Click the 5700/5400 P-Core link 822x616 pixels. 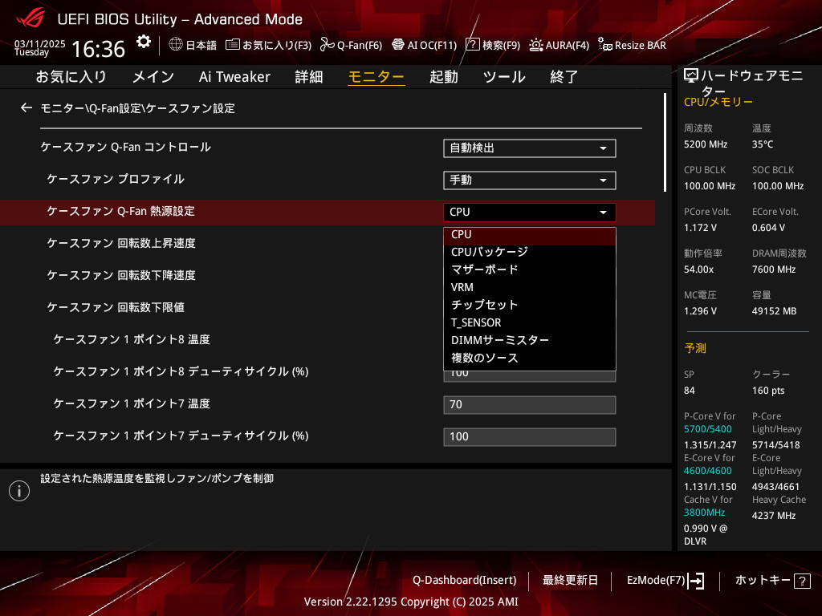point(708,429)
